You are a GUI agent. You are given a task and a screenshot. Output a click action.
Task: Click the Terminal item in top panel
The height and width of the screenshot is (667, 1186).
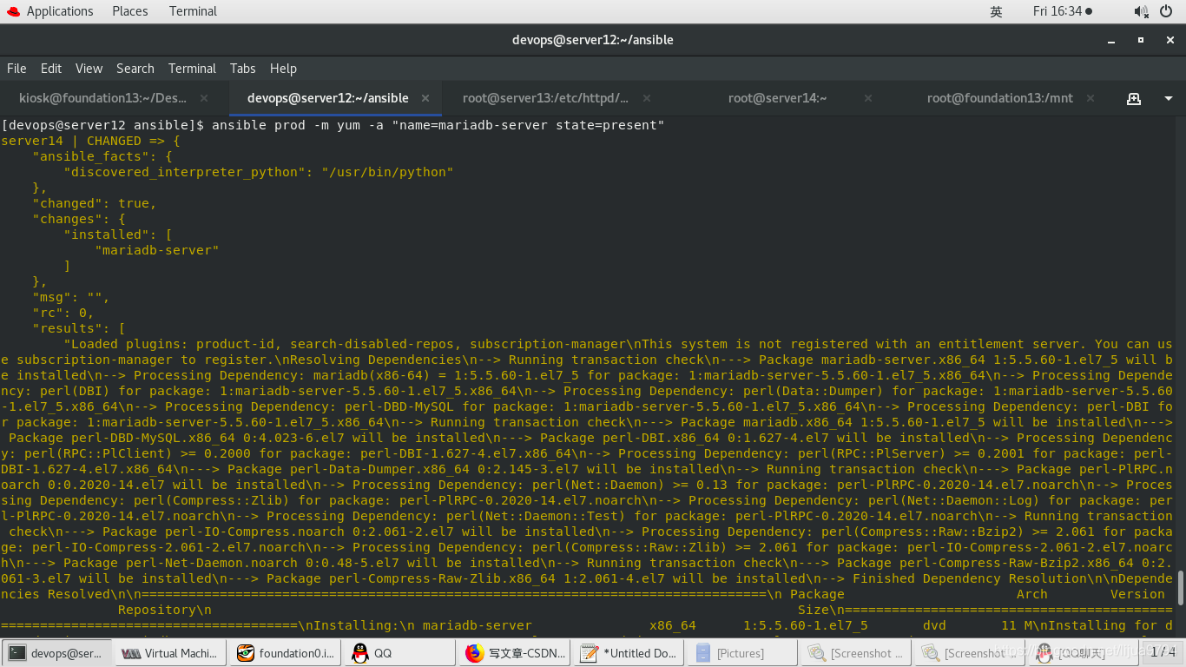(x=193, y=11)
